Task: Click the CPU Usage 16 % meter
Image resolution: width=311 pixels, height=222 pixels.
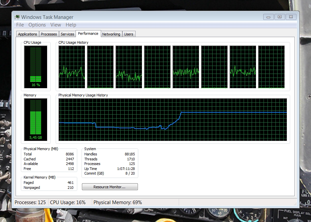Action: 36,67
